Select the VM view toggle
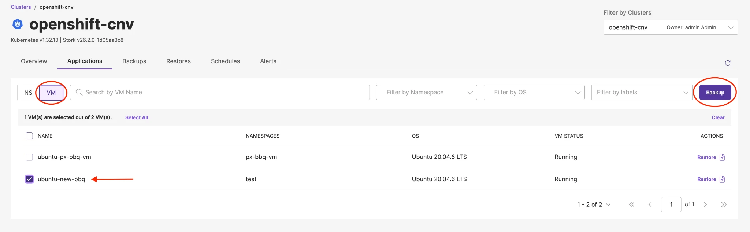750x232 pixels. coord(51,93)
